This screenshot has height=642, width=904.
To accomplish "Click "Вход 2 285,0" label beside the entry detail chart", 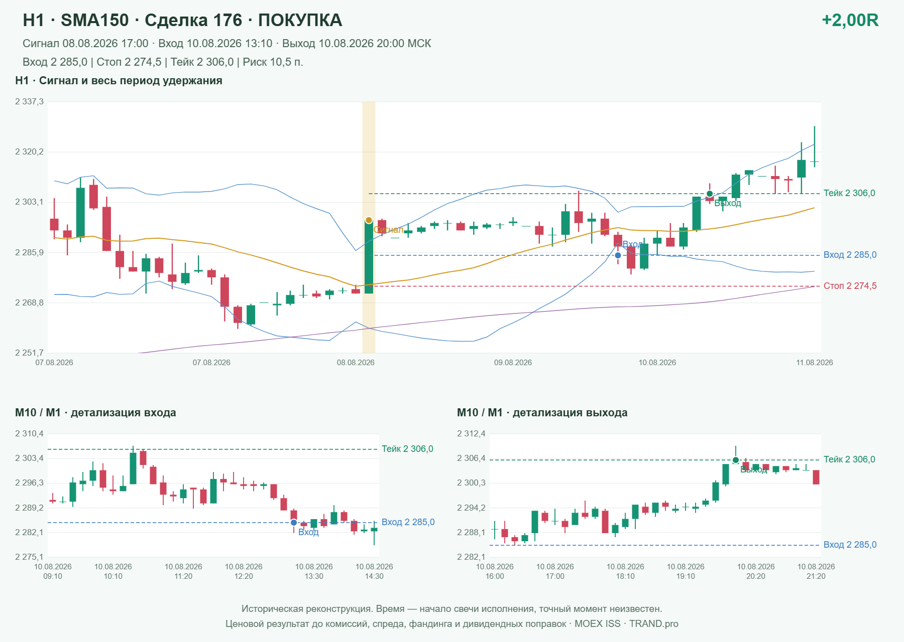I will click(x=408, y=522).
